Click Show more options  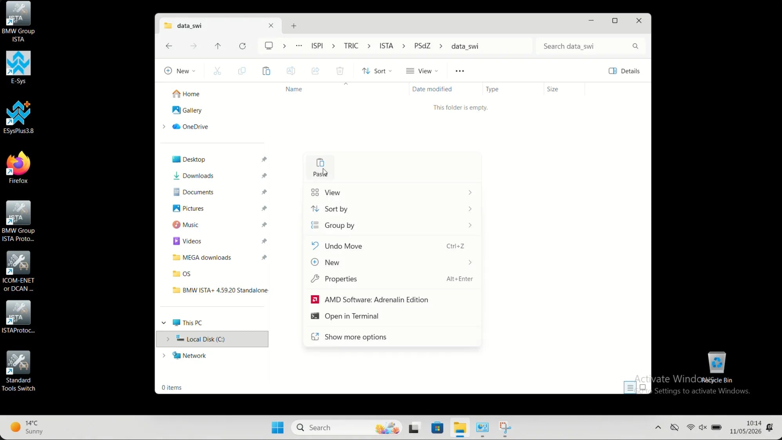(x=392, y=337)
